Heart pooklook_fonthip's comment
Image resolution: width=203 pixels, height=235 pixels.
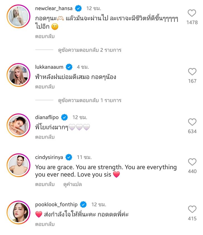tap(192, 209)
